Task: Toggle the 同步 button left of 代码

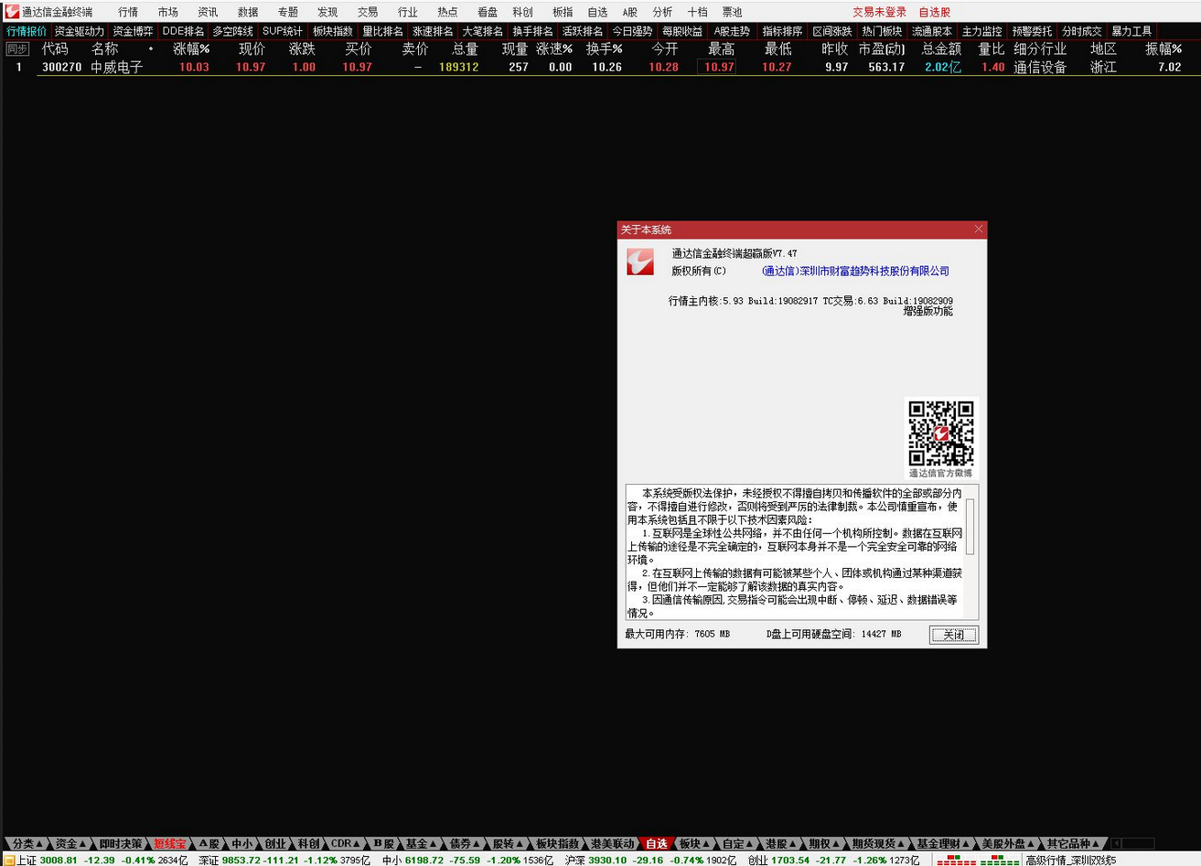Action: click(x=17, y=49)
